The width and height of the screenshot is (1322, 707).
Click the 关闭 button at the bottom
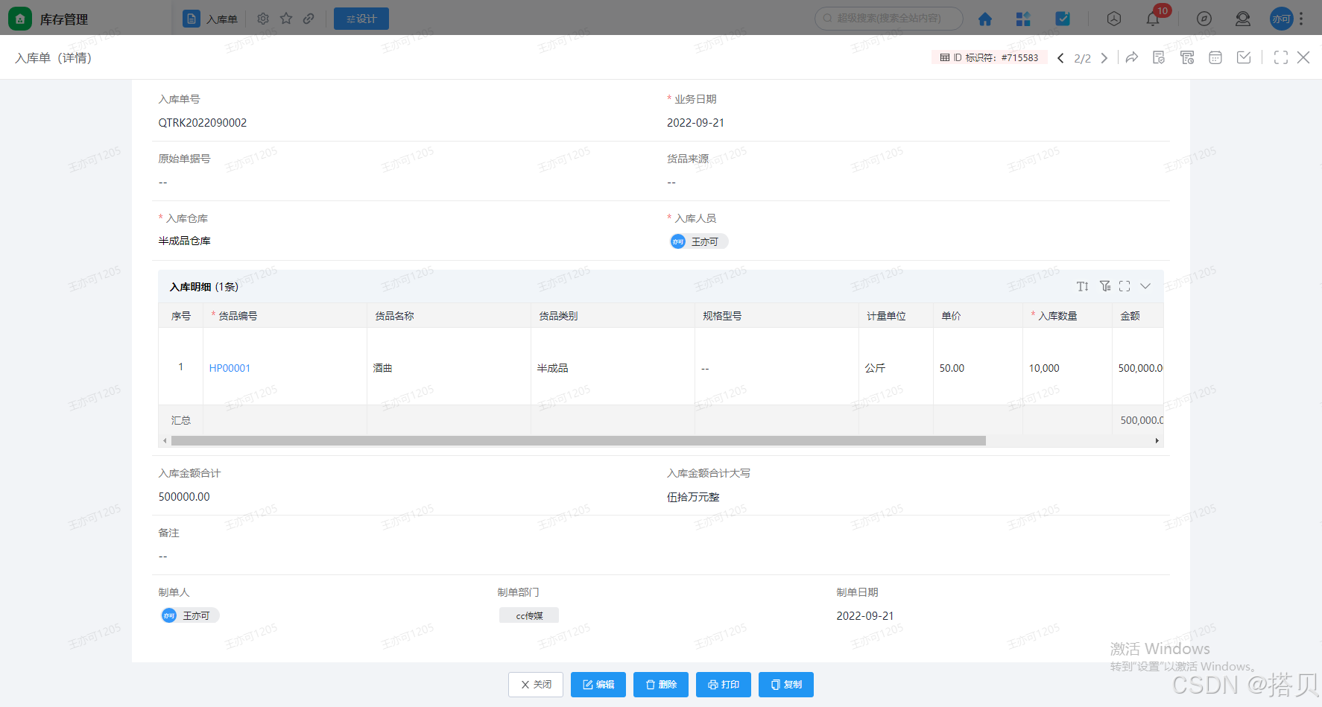tap(536, 685)
